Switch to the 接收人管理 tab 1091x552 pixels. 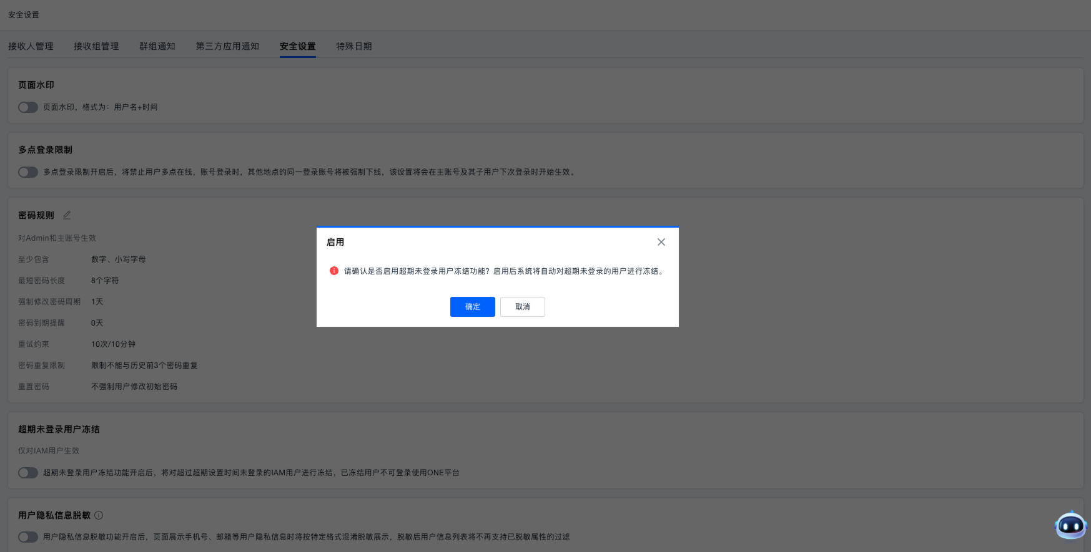coord(31,46)
